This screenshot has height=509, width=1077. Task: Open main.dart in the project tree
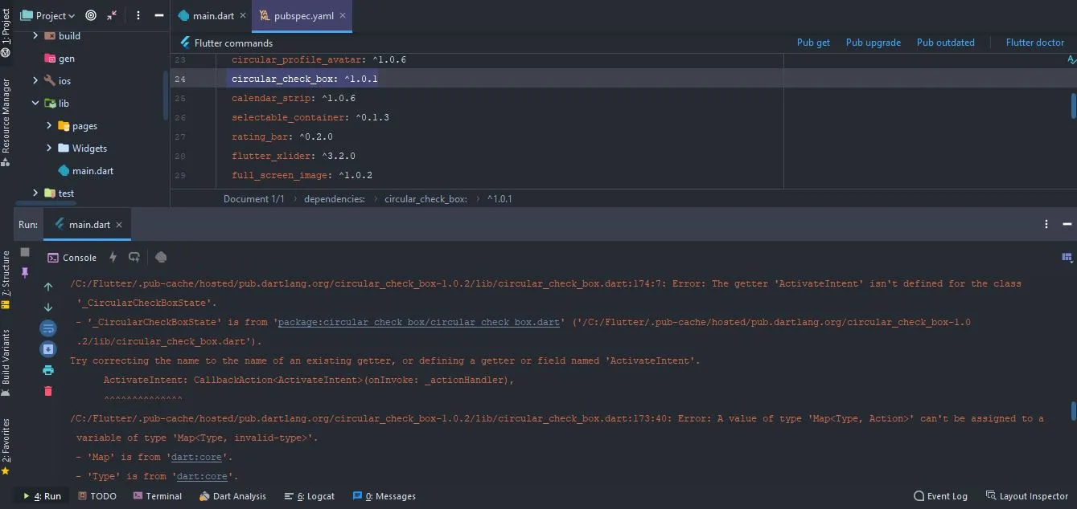pos(86,171)
